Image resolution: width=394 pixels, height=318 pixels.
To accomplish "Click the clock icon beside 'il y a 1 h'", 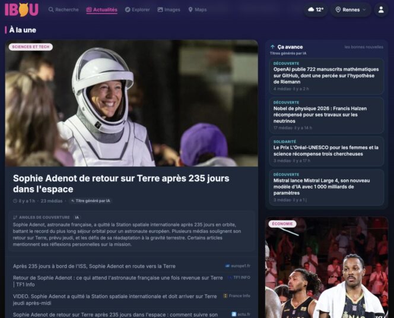I will [15, 201].
